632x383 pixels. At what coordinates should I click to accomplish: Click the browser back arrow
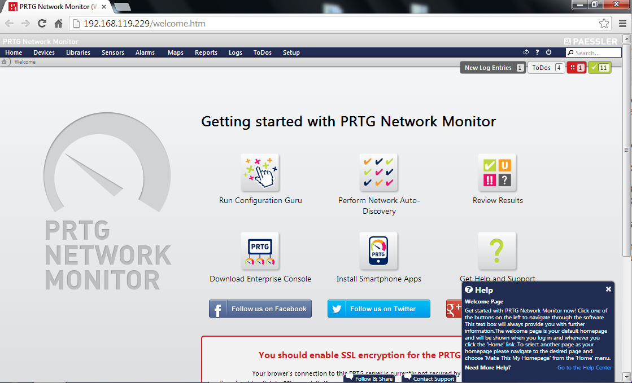pos(9,23)
